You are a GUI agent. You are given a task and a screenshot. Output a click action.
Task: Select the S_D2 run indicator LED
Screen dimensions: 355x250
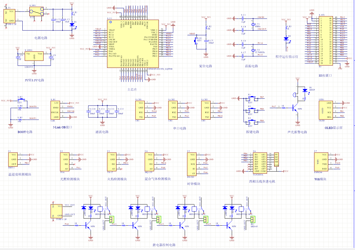(286, 38)
